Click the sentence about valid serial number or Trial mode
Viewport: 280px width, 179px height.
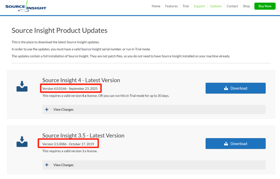[x=81, y=49]
